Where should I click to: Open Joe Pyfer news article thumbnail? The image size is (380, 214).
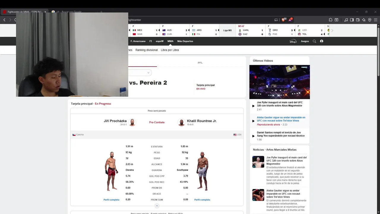click(258, 162)
